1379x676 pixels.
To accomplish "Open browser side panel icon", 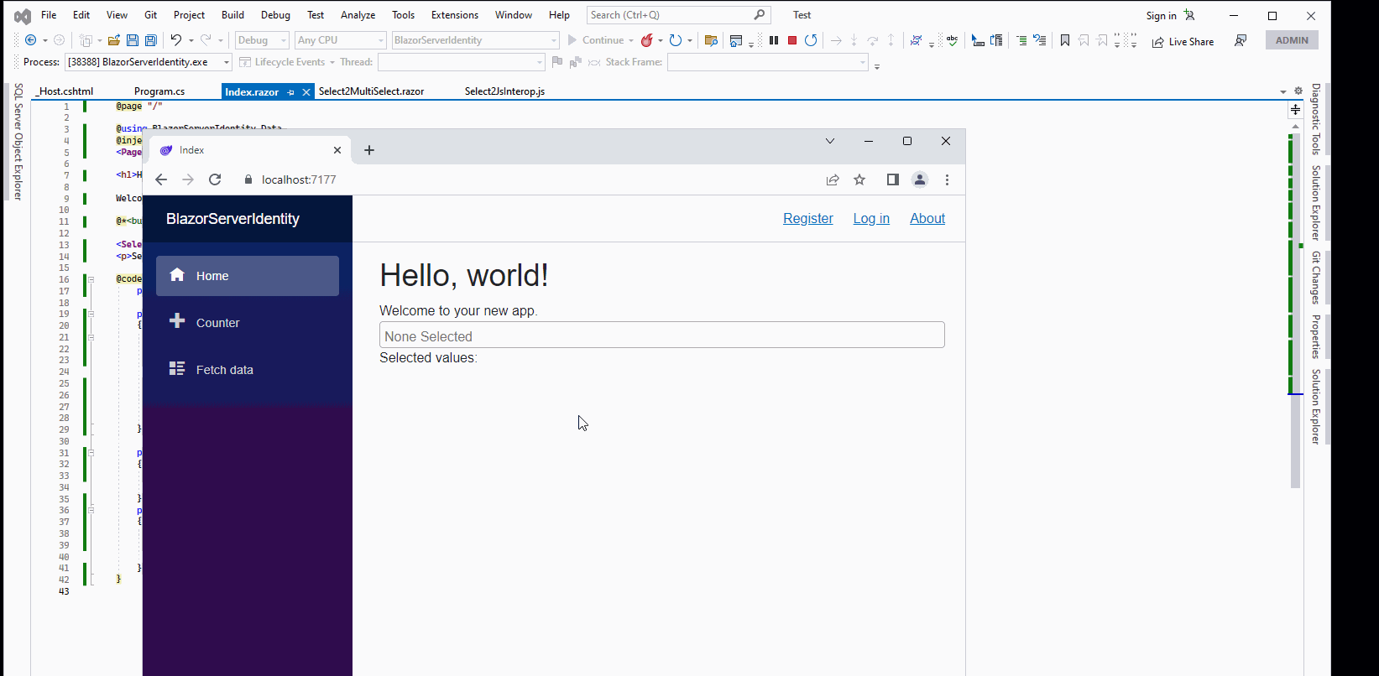I will (x=893, y=179).
